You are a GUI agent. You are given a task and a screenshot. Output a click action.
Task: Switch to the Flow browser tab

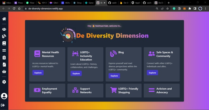(x=31, y=3)
